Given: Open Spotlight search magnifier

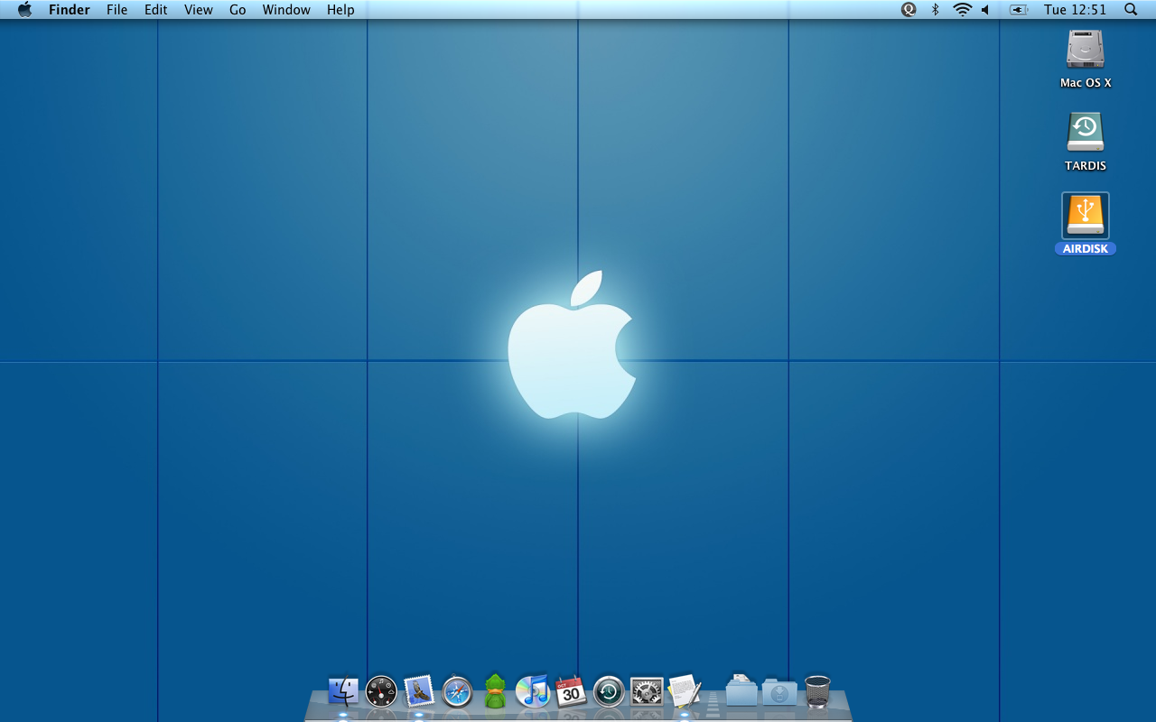Looking at the screenshot, I should point(1131,9).
